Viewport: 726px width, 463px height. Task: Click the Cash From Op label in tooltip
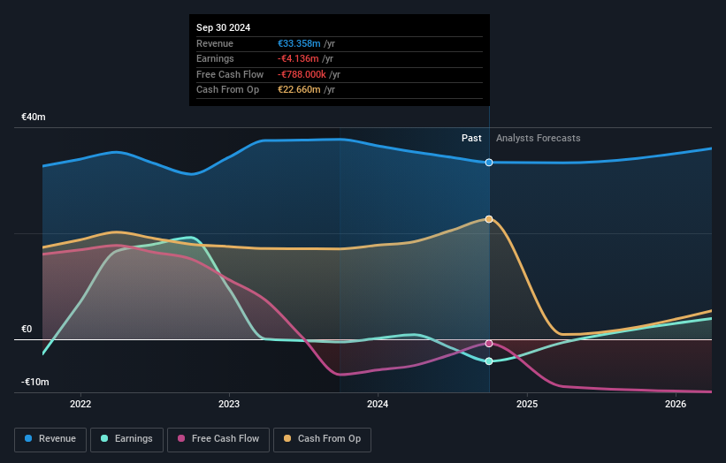(x=228, y=90)
